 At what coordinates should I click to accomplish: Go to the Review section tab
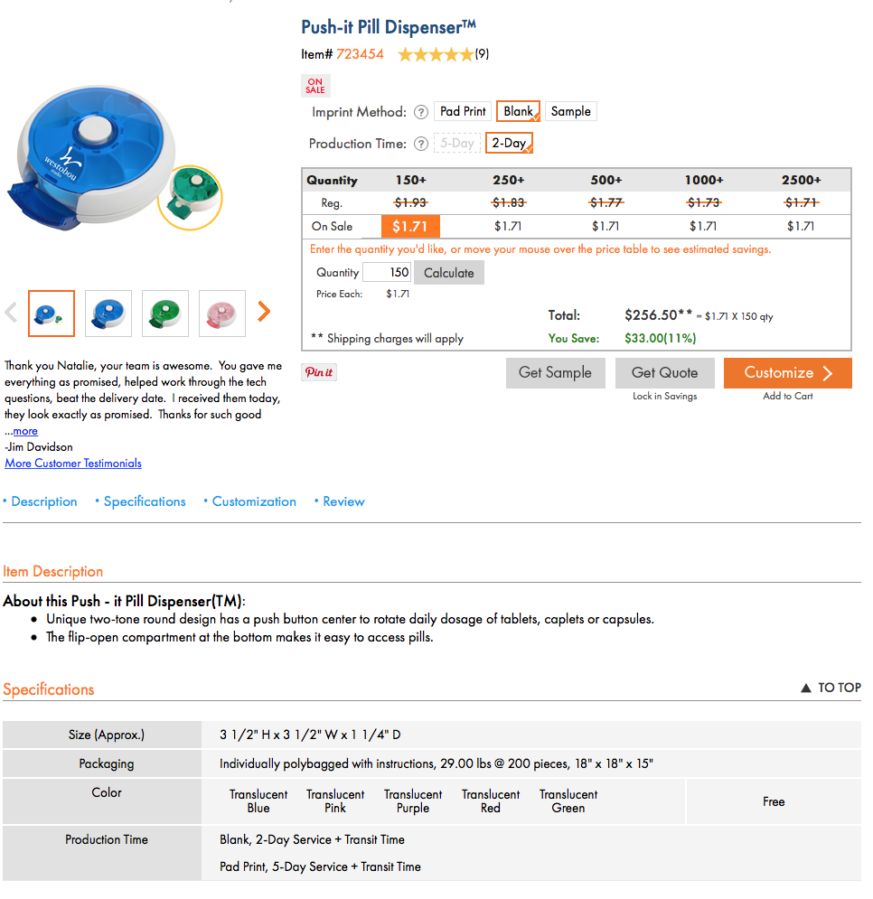tap(343, 501)
